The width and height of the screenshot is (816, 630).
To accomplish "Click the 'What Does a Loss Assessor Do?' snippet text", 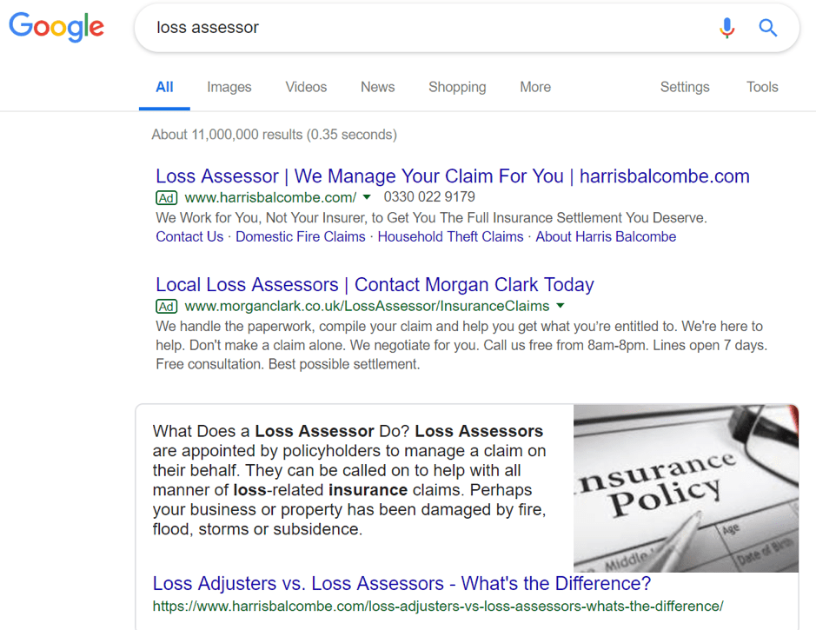I will click(349, 481).
